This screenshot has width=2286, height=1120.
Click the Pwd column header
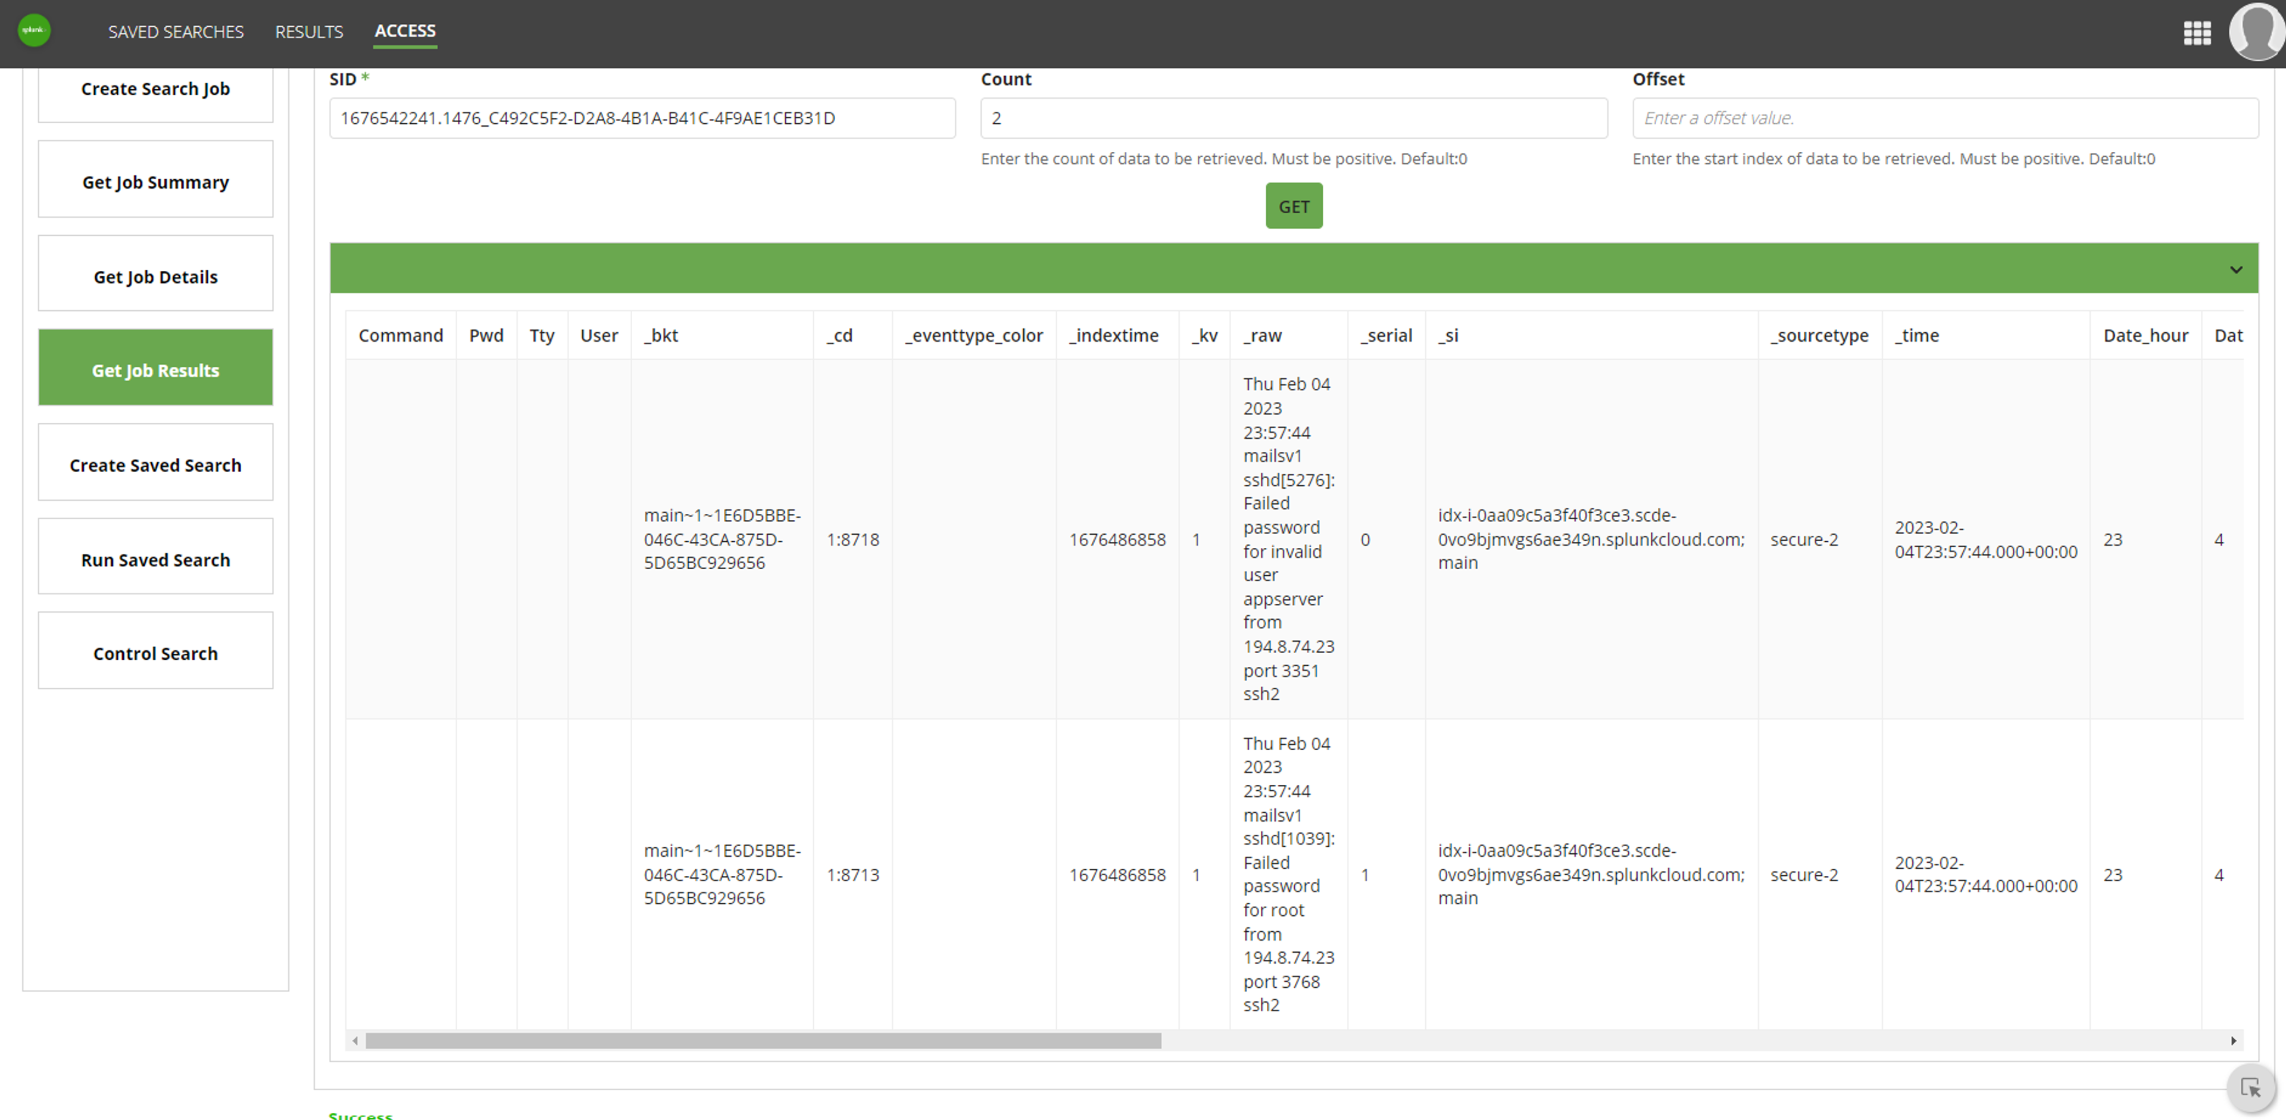pos(486,335)
